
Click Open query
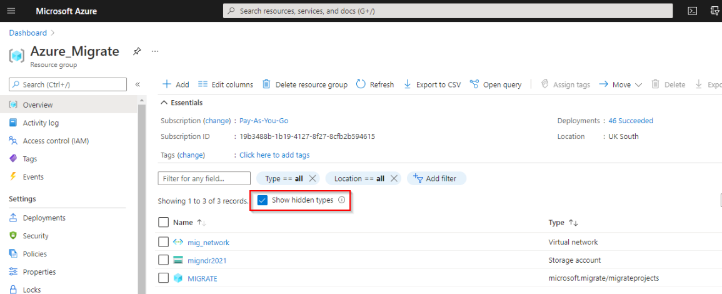(496, 84)
